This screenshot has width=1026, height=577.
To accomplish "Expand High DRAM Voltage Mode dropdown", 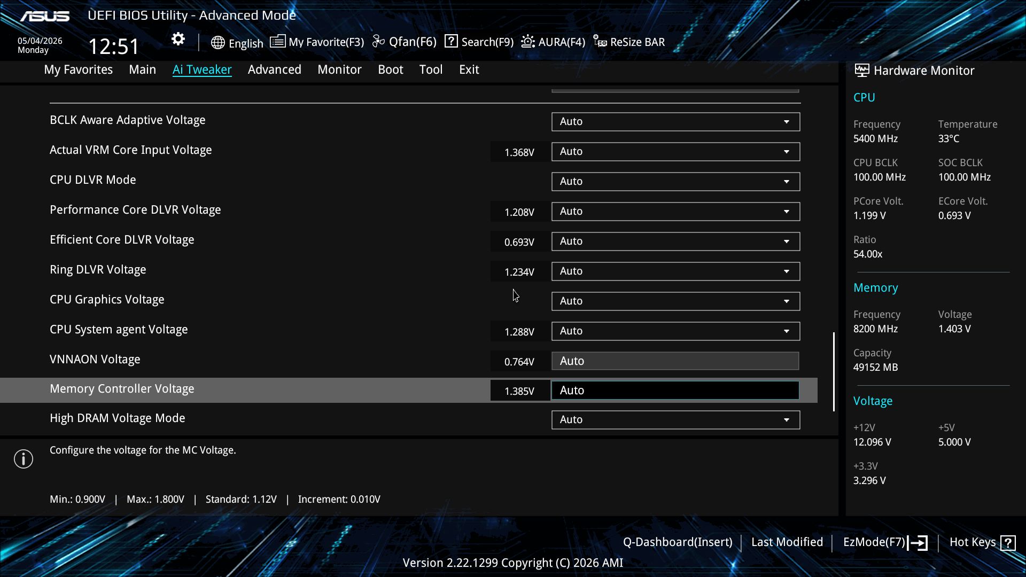I will [675, 420].
